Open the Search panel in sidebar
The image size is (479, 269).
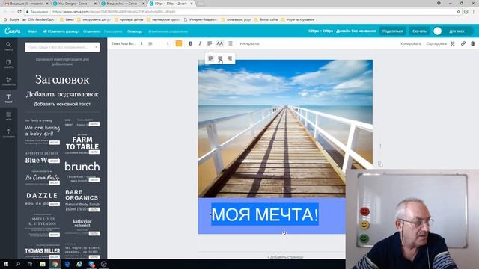[8, 46]
